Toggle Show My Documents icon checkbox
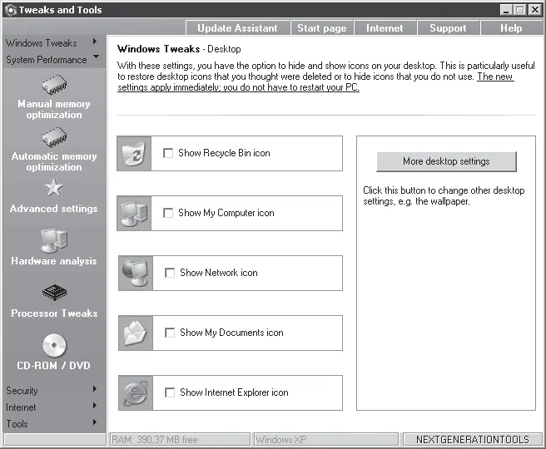Screen dimensions: 546x449 [170, 333]
